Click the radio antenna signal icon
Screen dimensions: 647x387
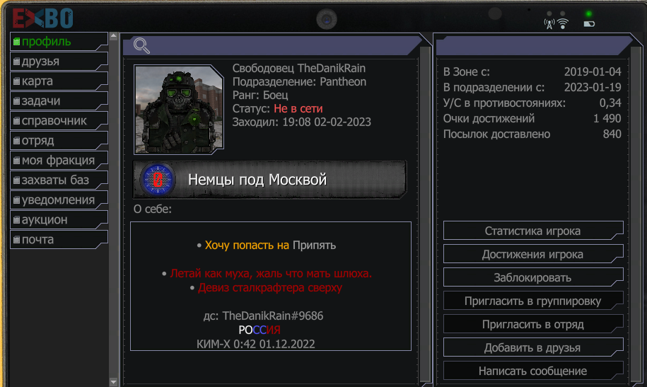point(549,24)
